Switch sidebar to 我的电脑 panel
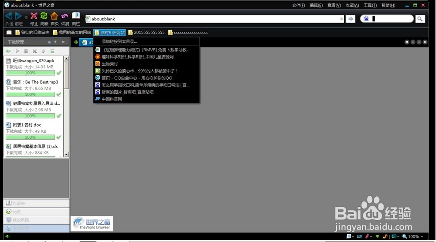This screenshot has width=436, height=242. (x=37, y=220)
